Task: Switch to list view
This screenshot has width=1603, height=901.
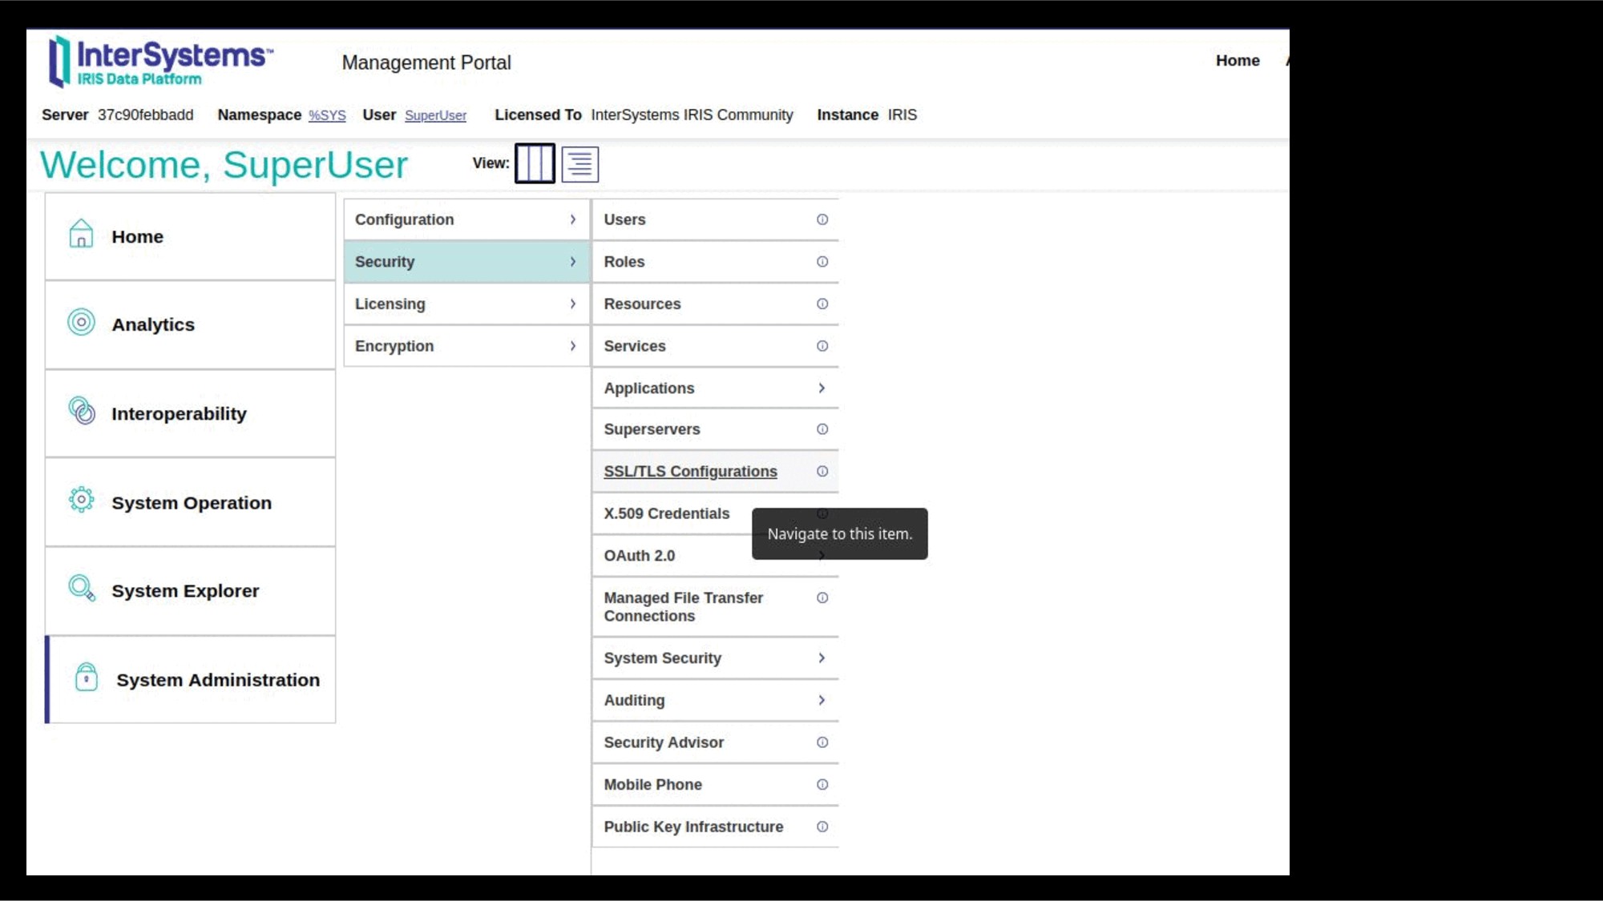Action: click(x=579, y=163)
